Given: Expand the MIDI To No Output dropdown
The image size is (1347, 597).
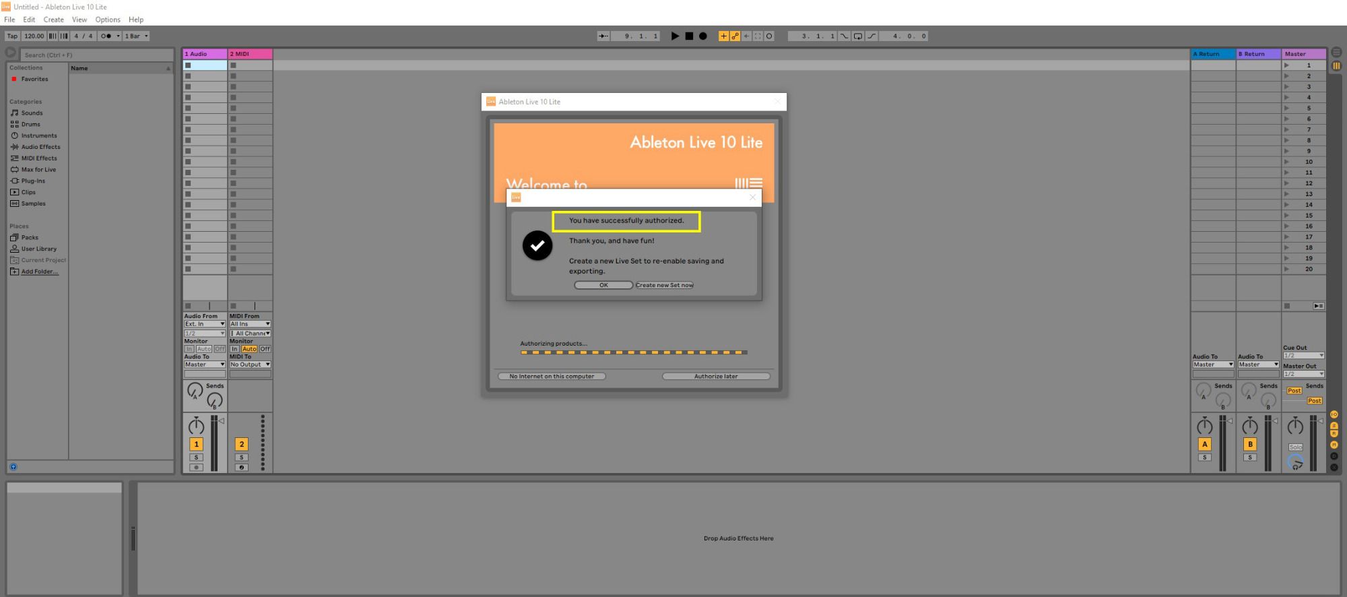Looking at the screenshot, I should [x=250, y=365].
